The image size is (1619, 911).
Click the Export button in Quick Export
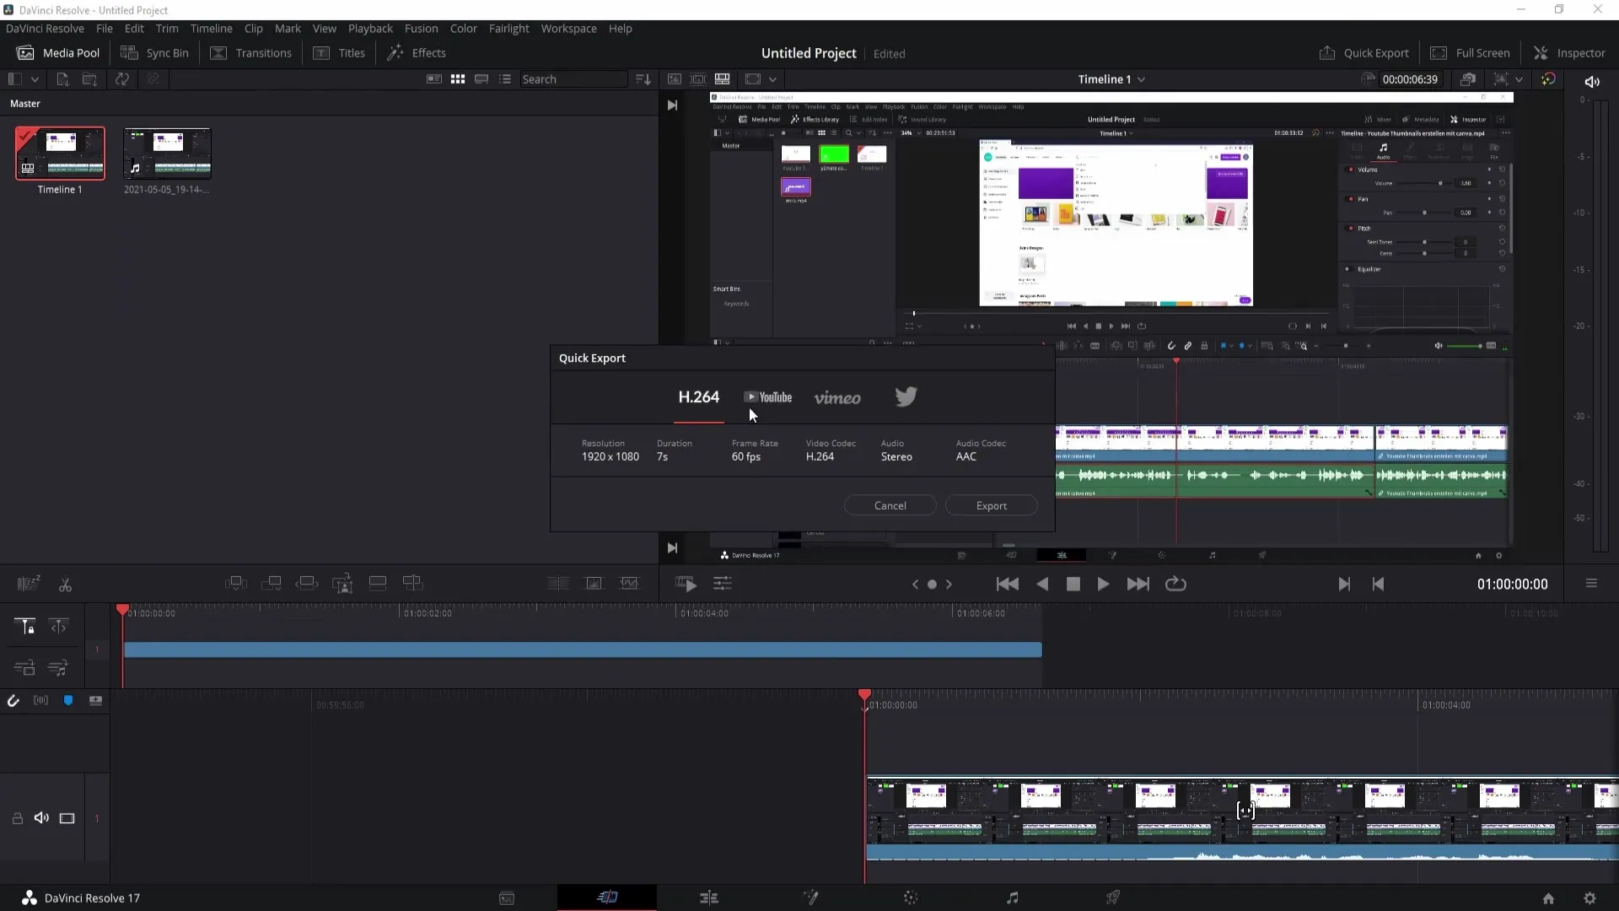(991, 505)
